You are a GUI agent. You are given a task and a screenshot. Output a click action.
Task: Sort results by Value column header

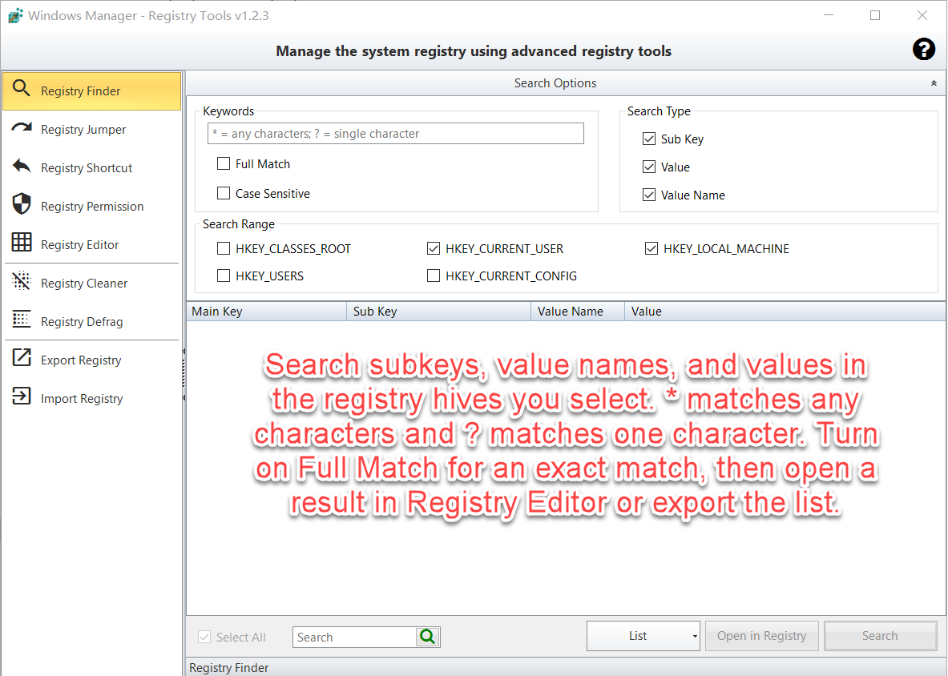point(785,311)
